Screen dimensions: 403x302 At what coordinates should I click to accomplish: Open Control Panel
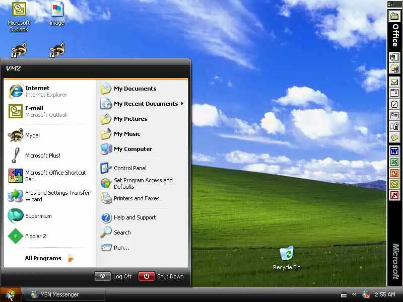(x=142, y=168)
